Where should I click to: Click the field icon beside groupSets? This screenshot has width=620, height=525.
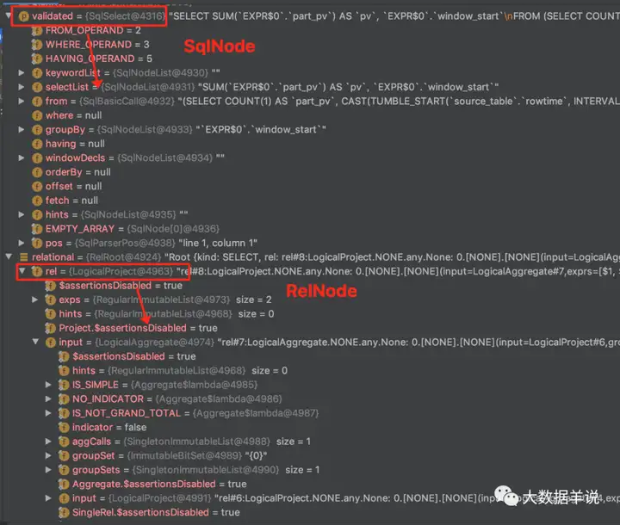pos(64,470)
